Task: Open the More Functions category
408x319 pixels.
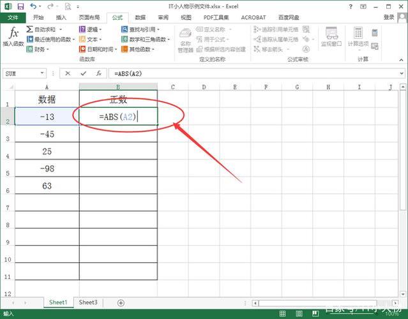Action: tap(138, 49)
